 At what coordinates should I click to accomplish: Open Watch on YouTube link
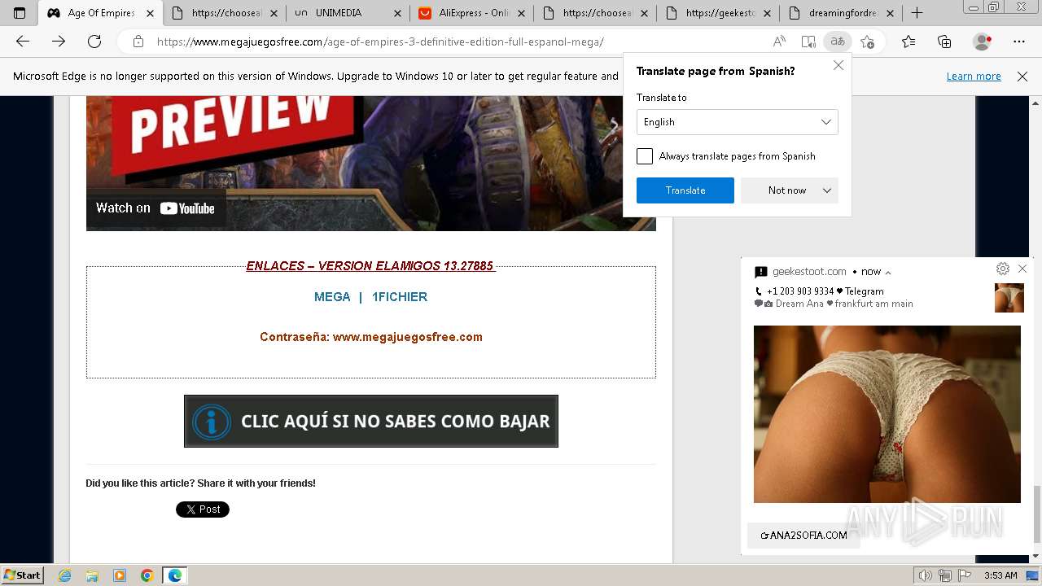[x=155, y=208]
